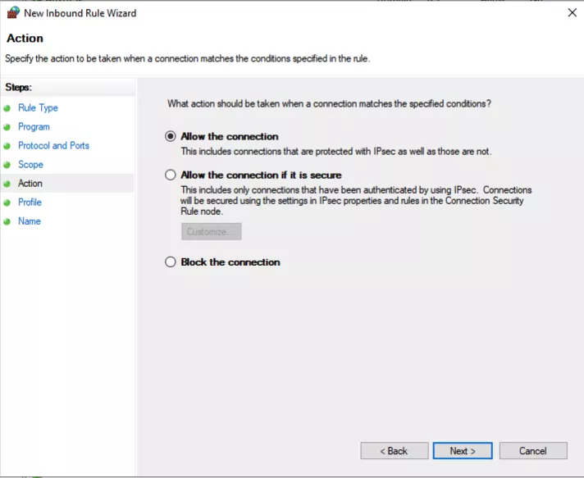
Task: Select the "Allow the connection" radio button
Action: [171, 137]
